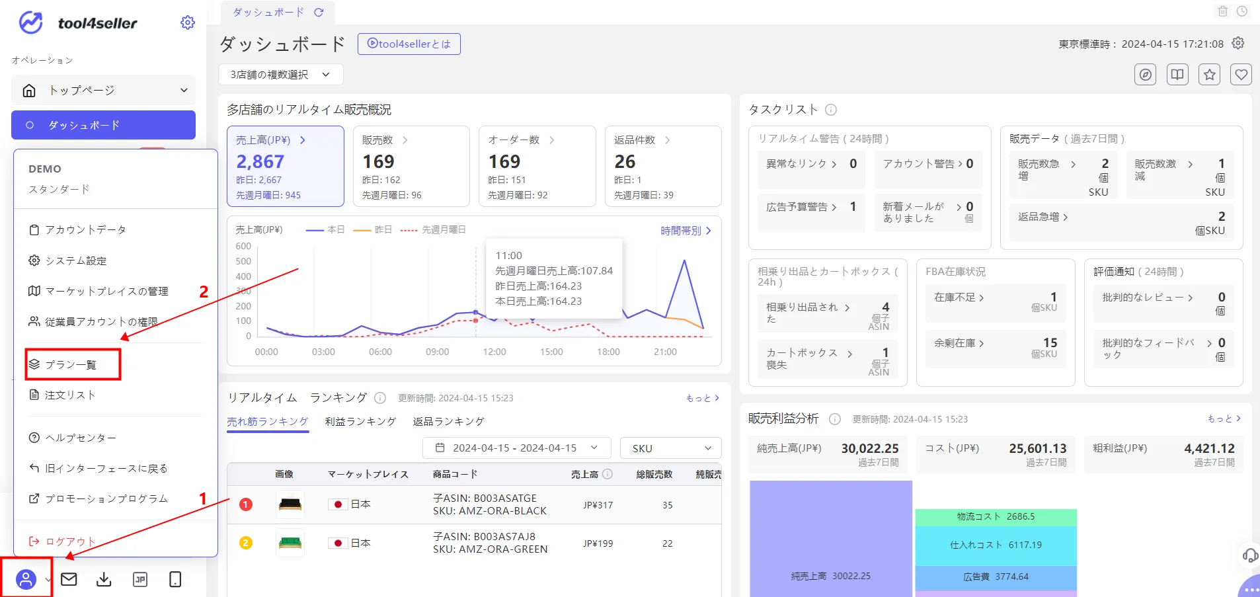Click ログアウト to sign out
The image size is (1260, 597).
62,541
